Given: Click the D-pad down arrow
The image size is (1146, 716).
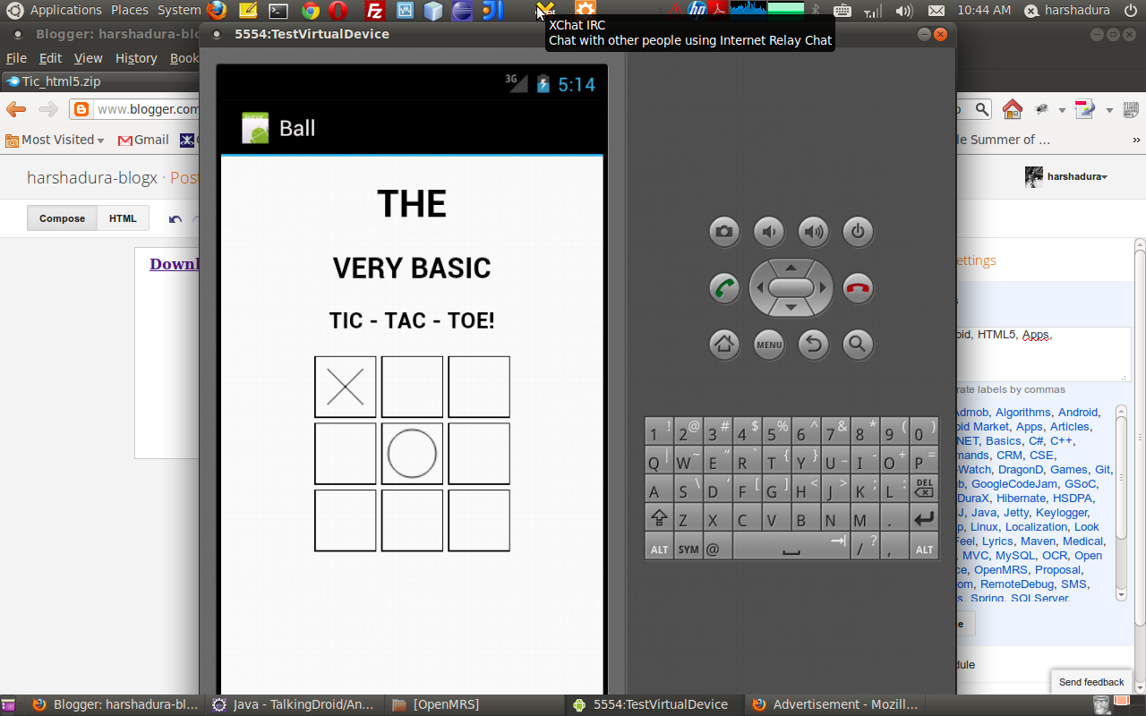Looking at the screenshot, I should 791,308.
